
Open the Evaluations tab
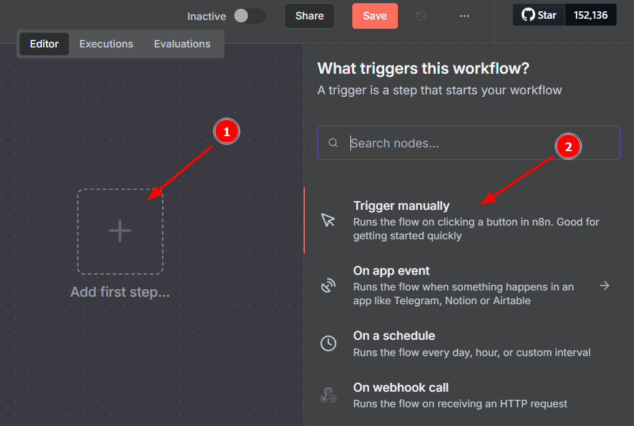pyautogui.click(x=182, y=44)
